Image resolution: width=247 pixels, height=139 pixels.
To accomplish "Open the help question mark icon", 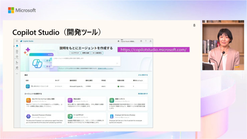I will 146,41.
